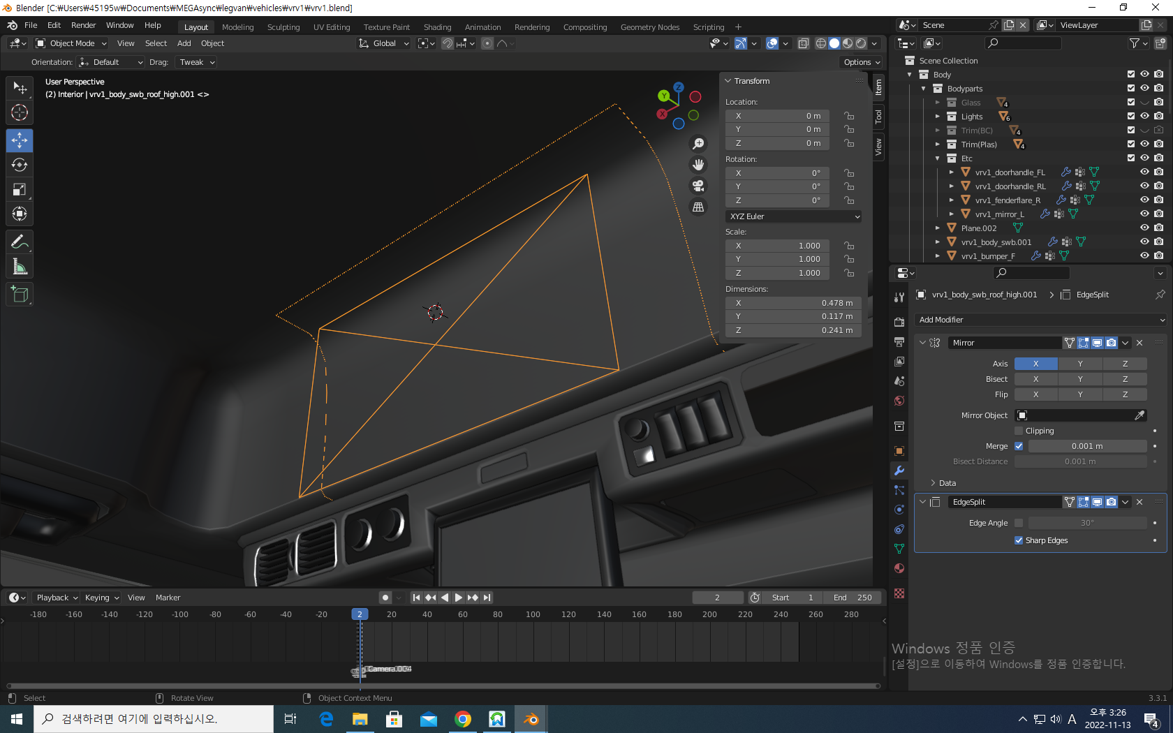1173x733 pixels.
Task: Enable the Mirror Axis Y button
Action: coord(1080,364)
